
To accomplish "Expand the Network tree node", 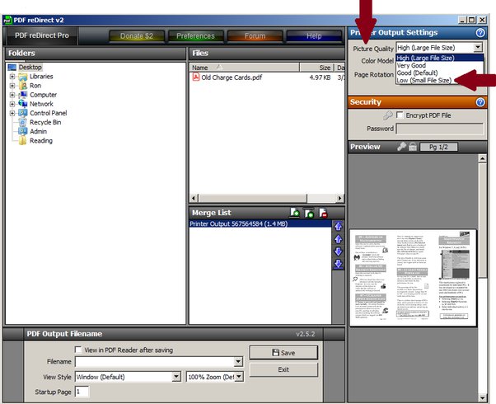I will pos(12,104).
